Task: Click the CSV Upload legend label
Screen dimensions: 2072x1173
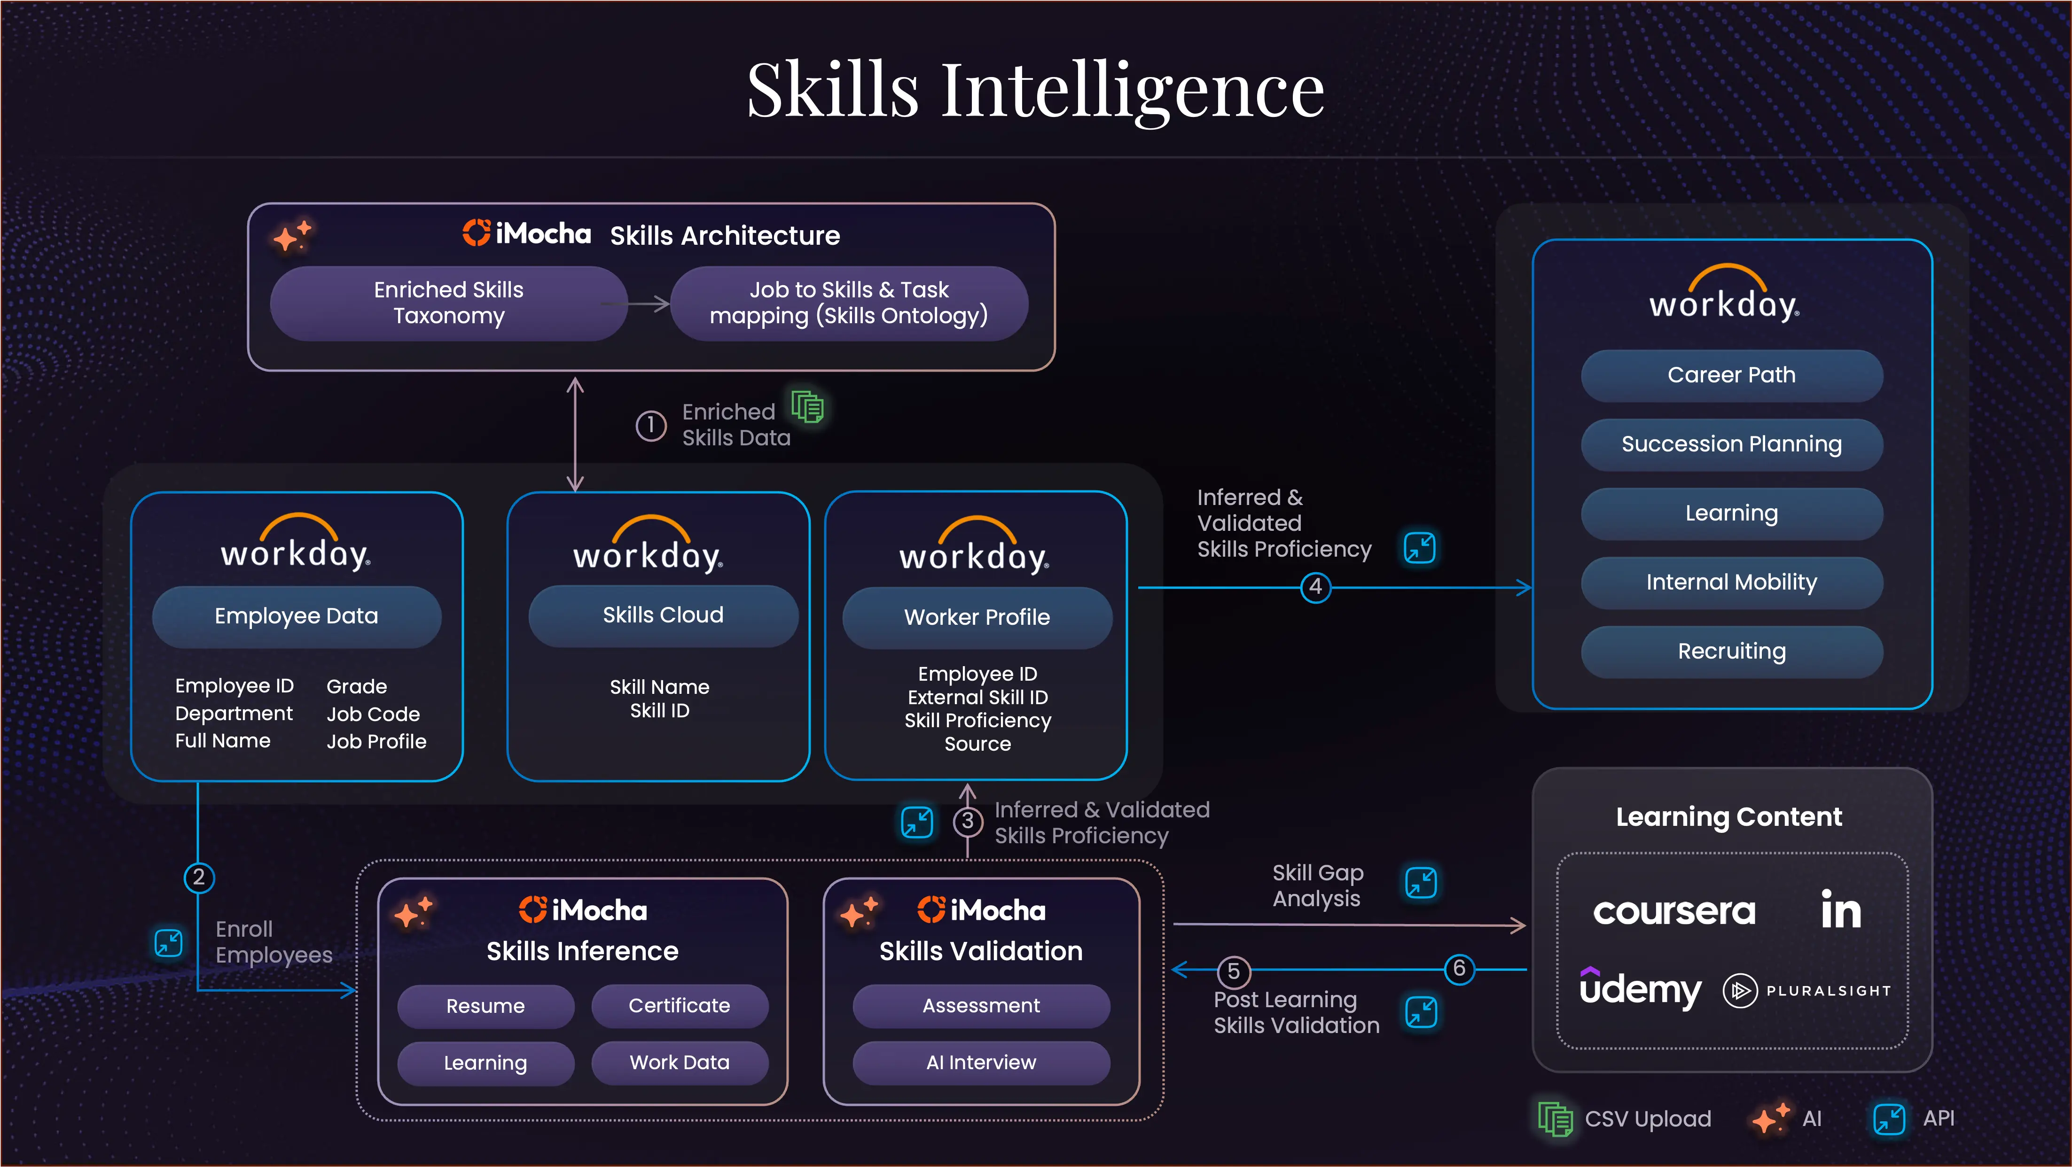Action: [1648, 1120]
